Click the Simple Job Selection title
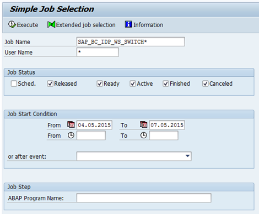This screenshot has height=214, width=259. pyautogui.click(x=52, y=9)
